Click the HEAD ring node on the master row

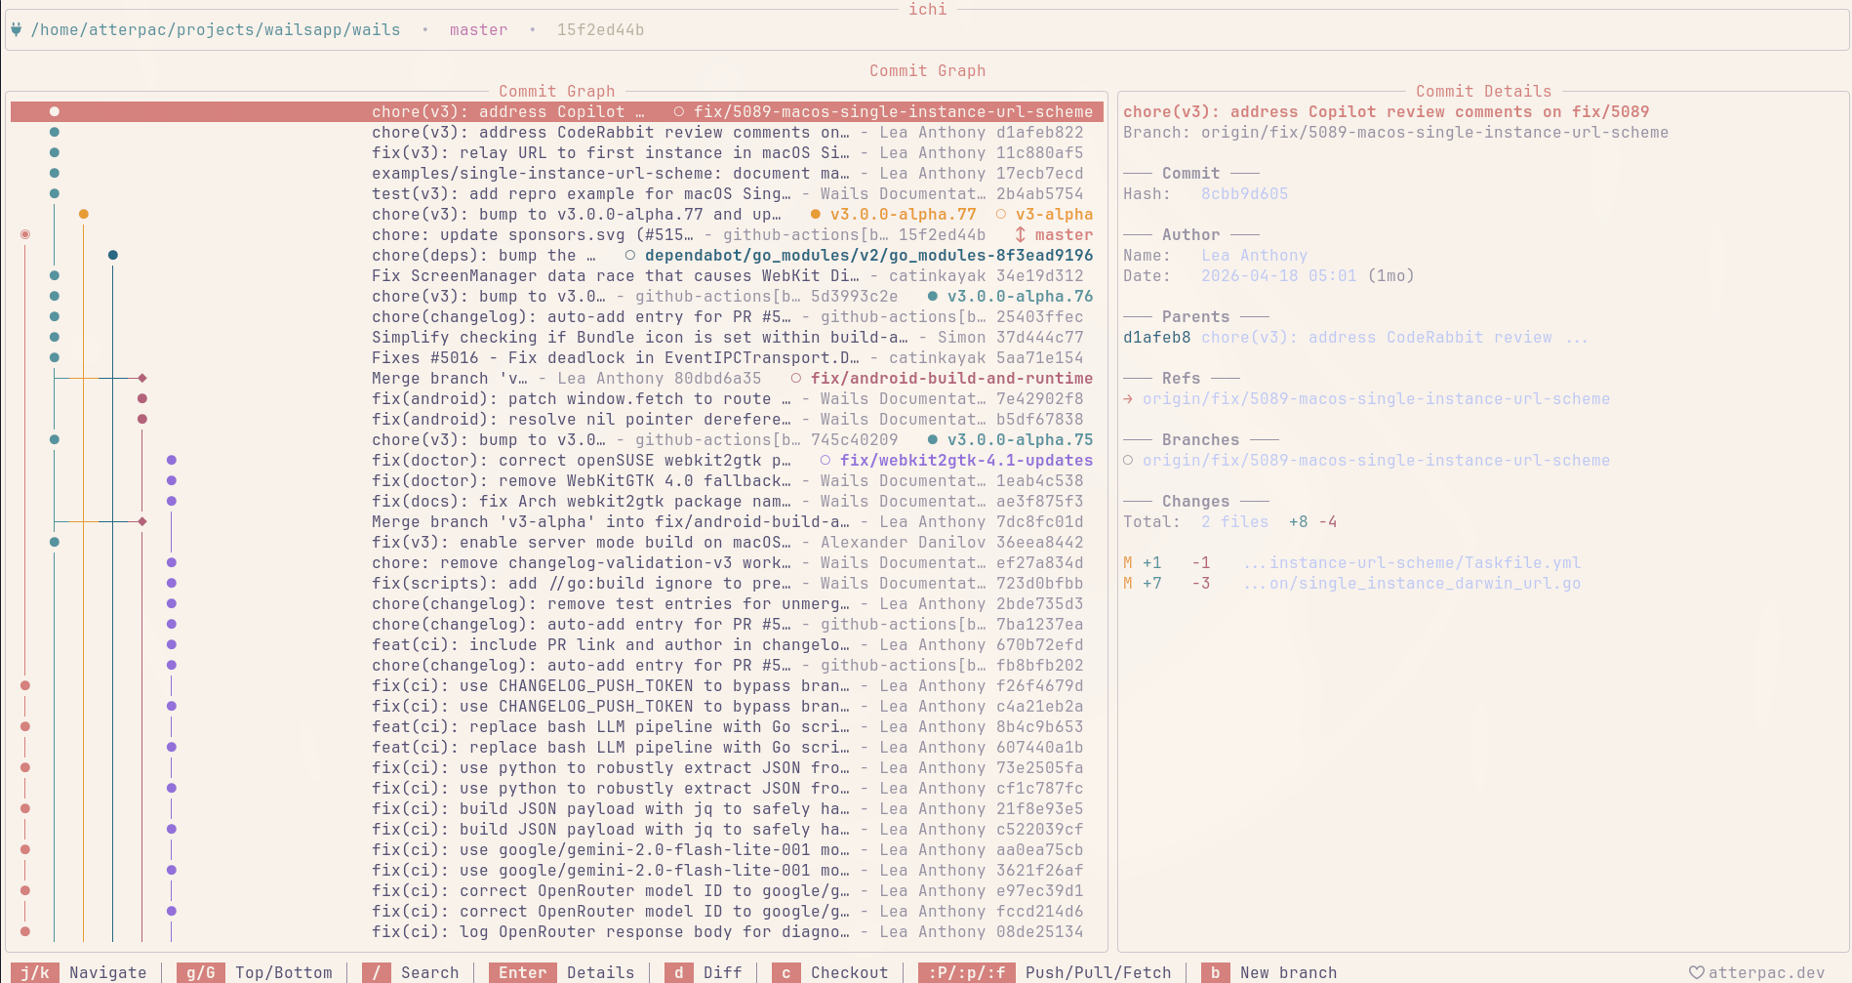25,234
